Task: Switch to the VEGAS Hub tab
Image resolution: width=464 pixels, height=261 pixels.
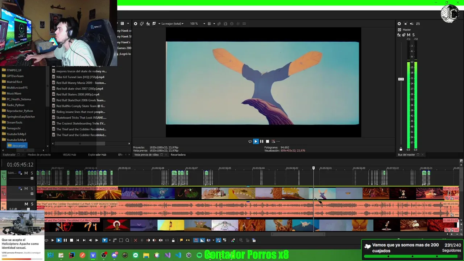Action: (x=69, y=155)
